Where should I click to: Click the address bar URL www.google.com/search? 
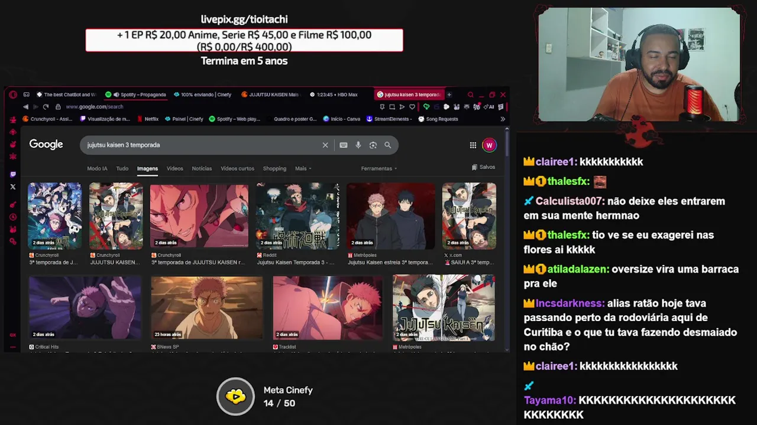coord(95,107)
